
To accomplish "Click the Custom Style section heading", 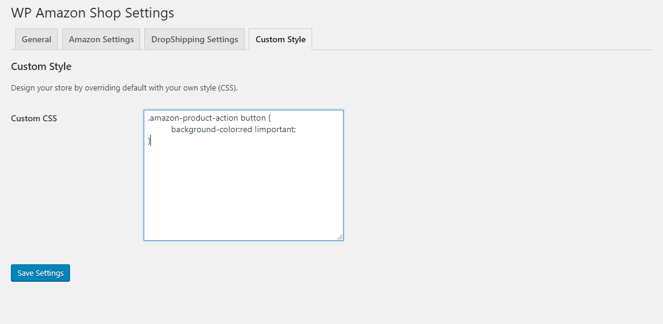I will (41, 66).
